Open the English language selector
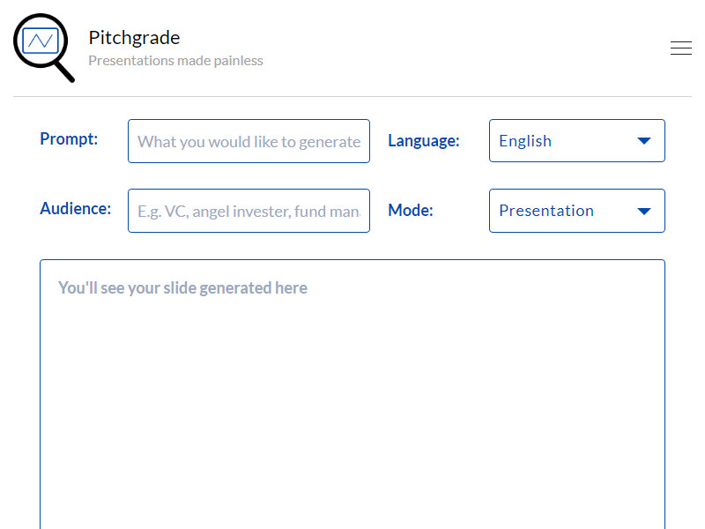The height and width of the screenshot is (529, 705). pyautogui.click(x=564, y=141)
